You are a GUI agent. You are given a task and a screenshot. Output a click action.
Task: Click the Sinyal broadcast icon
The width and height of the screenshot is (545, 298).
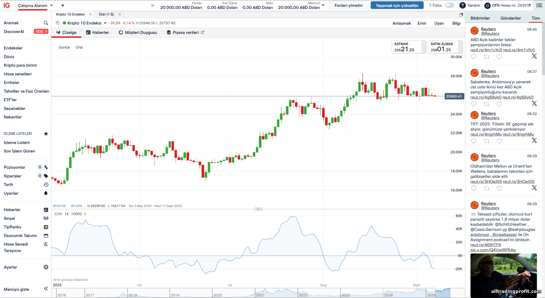point(46,218)
